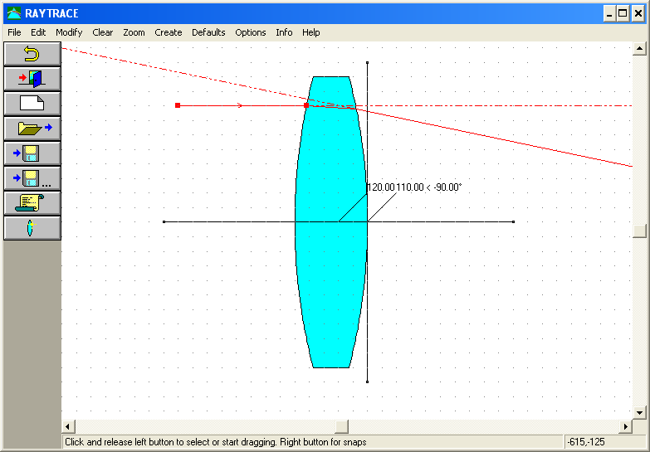This screenshot has height=452, width=650.
Task: Open the Info menu
Action: (285, 32)
